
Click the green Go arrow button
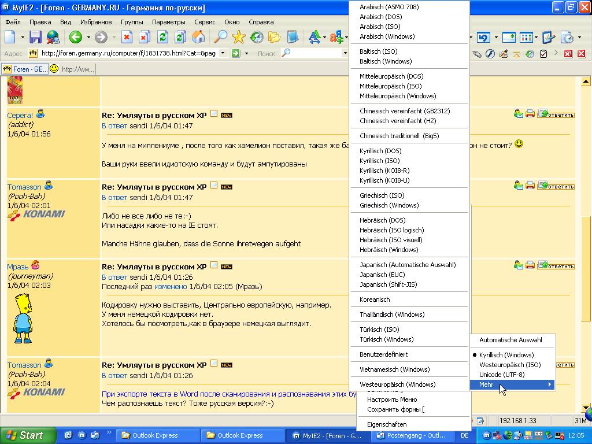point(236,53)
